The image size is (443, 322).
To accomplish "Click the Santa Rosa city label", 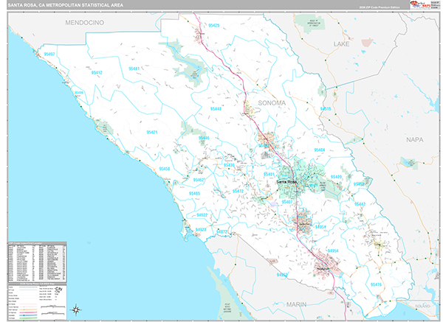I will 286,181.
